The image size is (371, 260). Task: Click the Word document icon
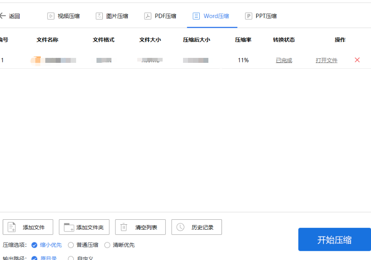click(x=196, y=16)
